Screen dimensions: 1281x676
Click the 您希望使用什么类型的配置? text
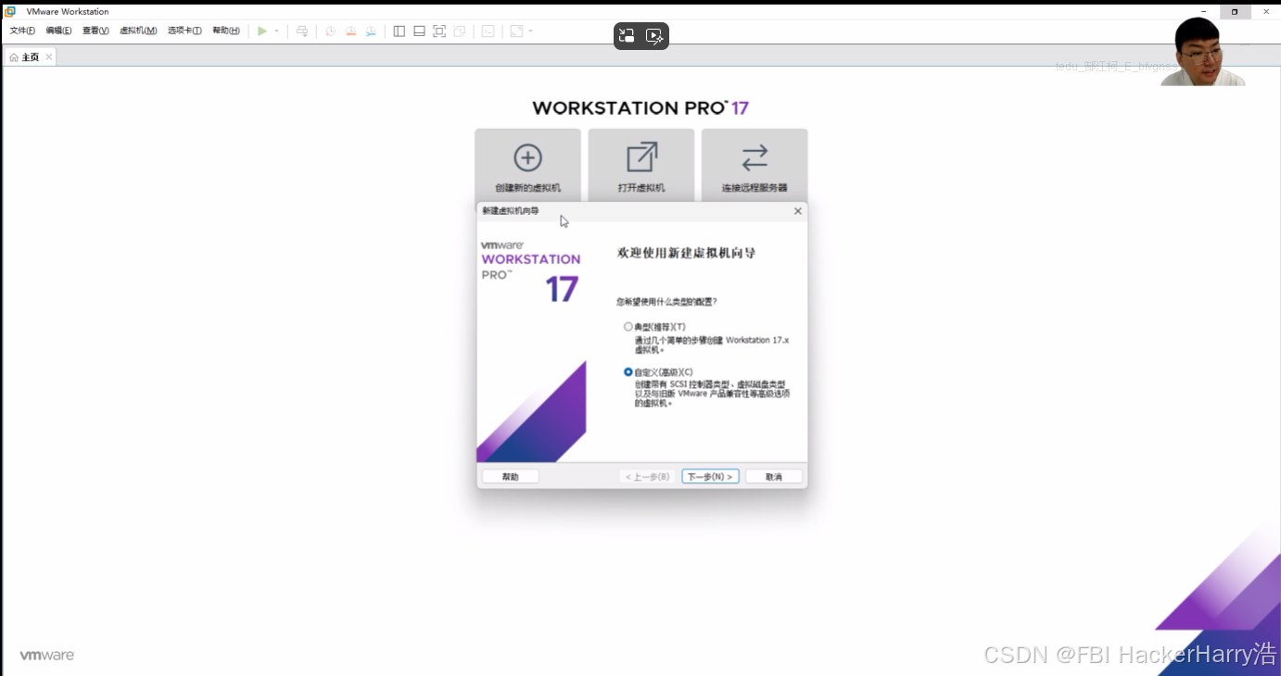tap(666, 302)
